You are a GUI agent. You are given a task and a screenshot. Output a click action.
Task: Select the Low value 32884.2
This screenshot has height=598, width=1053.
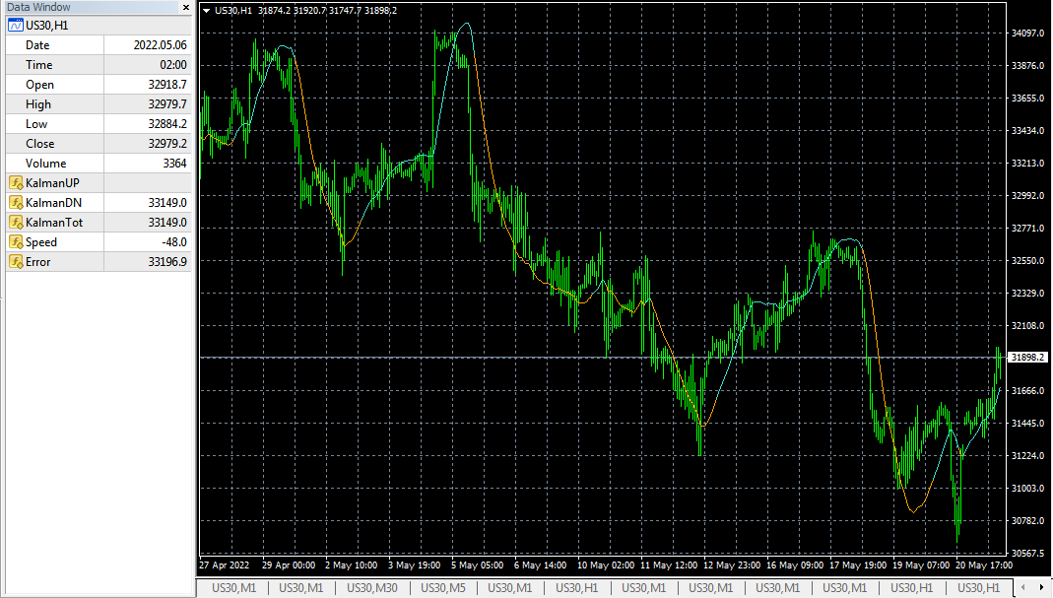click(x=167, y=124)
